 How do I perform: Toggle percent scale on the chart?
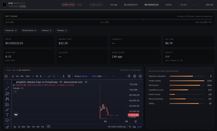130,127
